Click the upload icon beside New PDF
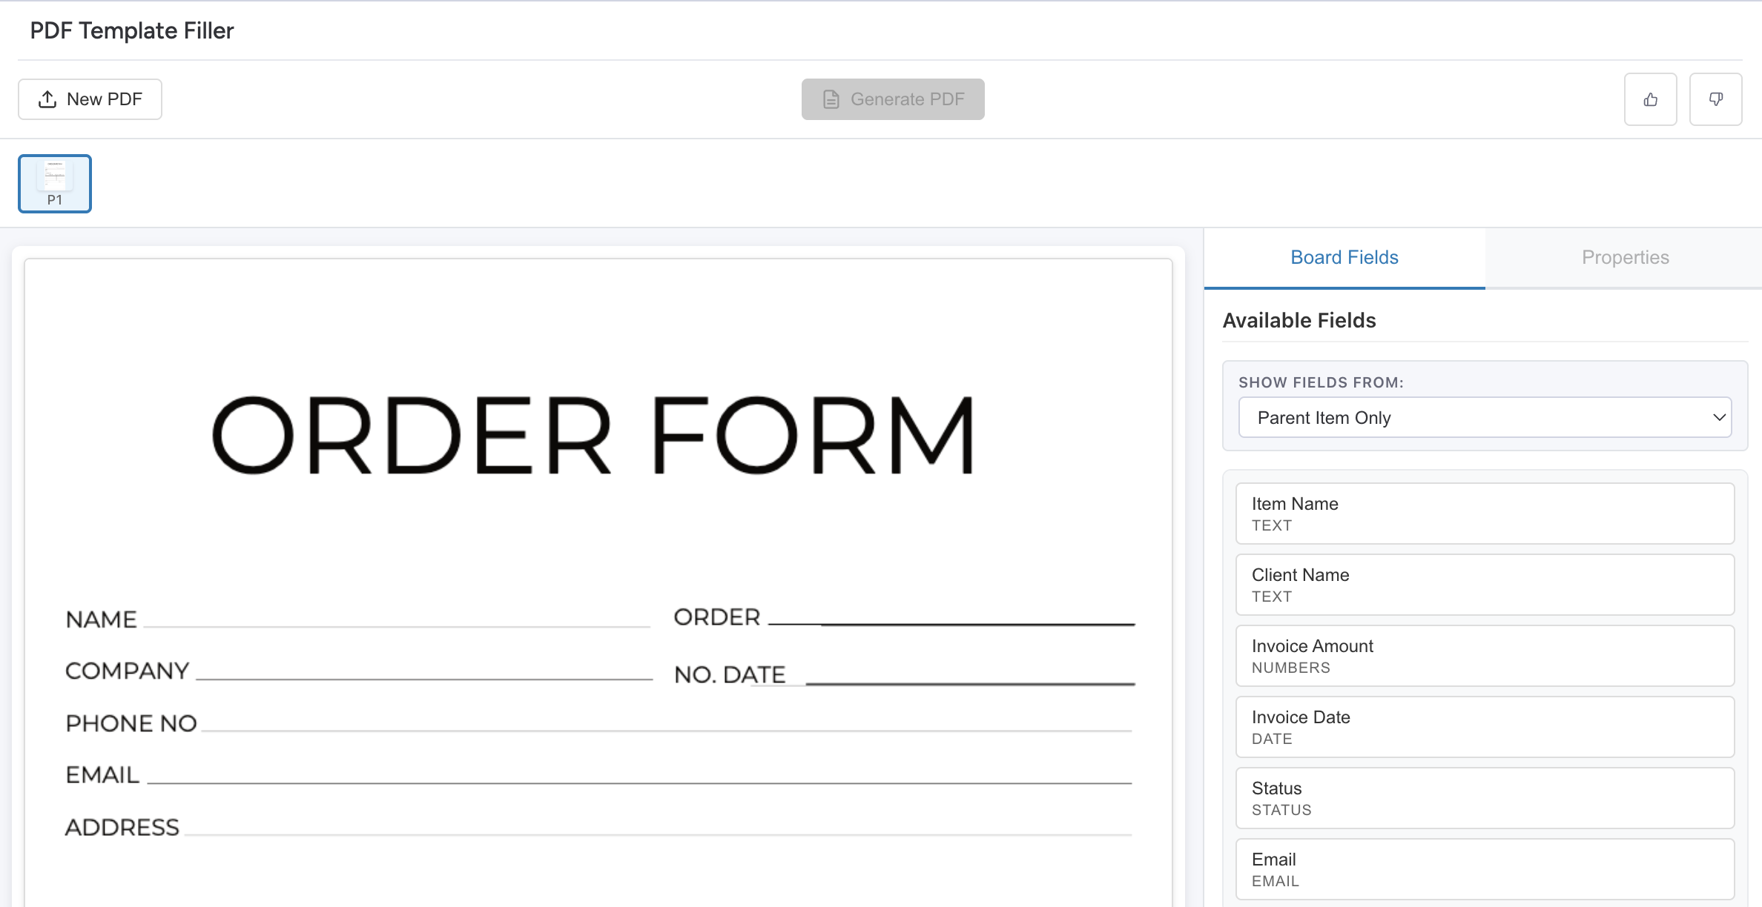1762x907 pixels. (47, 97)
